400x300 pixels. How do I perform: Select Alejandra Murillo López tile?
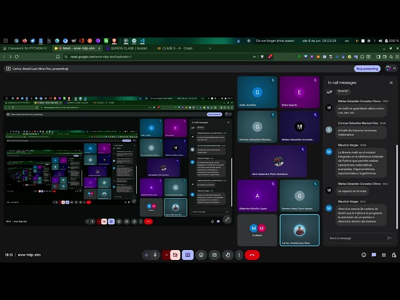[257, 196]
